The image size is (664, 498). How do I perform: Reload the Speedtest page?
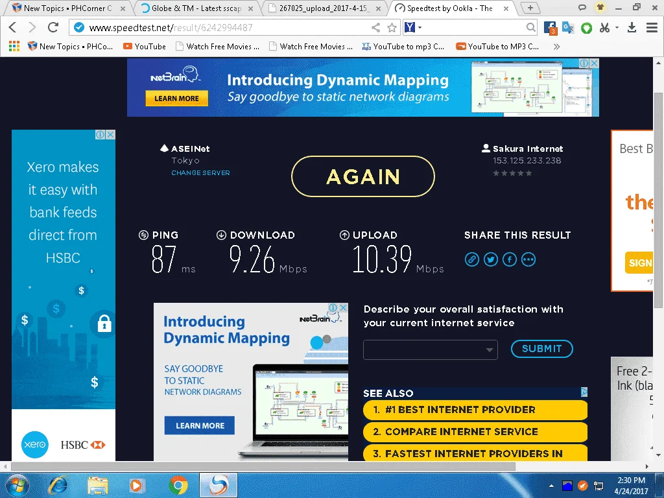(x=53, y=27)
